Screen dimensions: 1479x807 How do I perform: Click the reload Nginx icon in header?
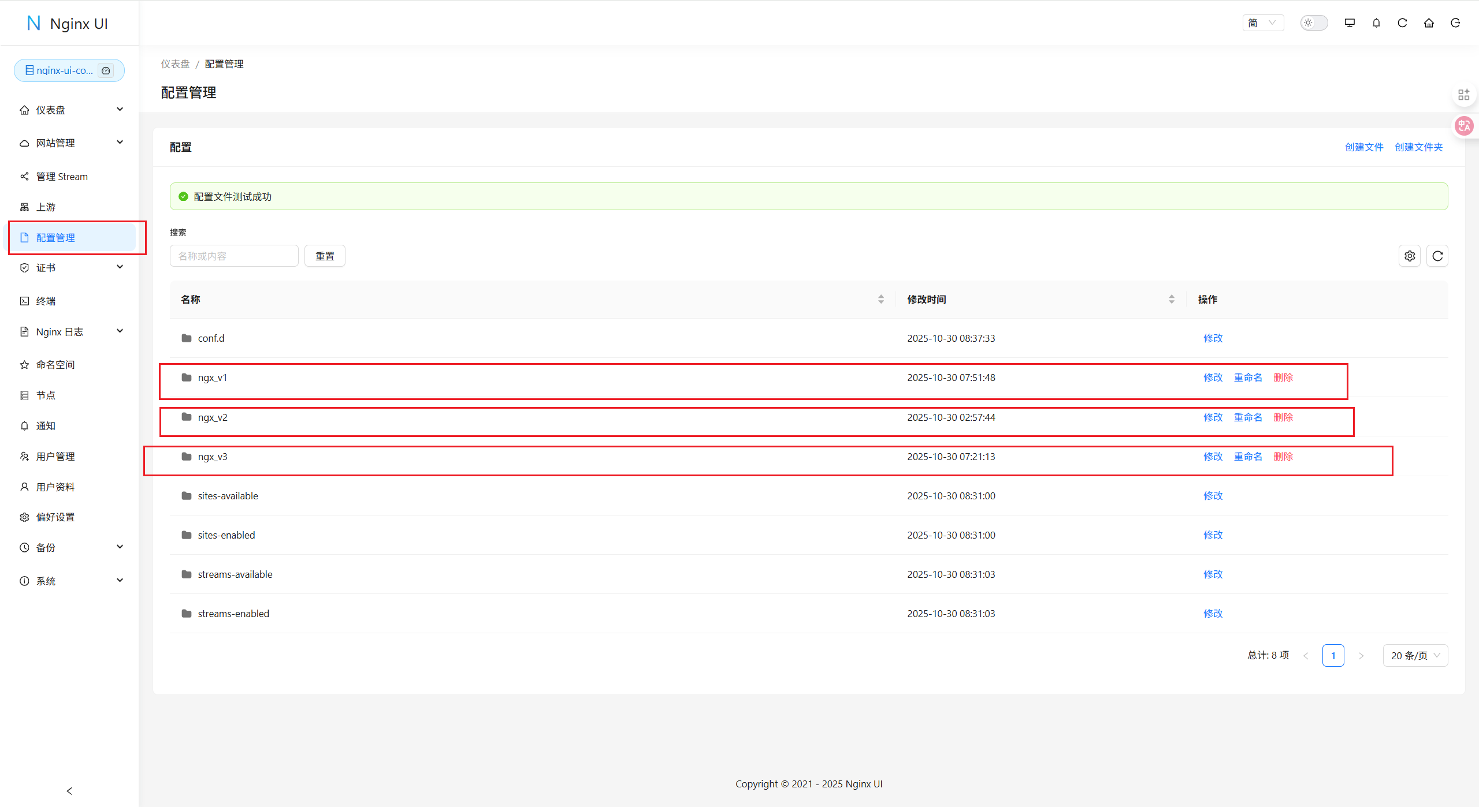pyautogui.click(x=1402, y=23)
